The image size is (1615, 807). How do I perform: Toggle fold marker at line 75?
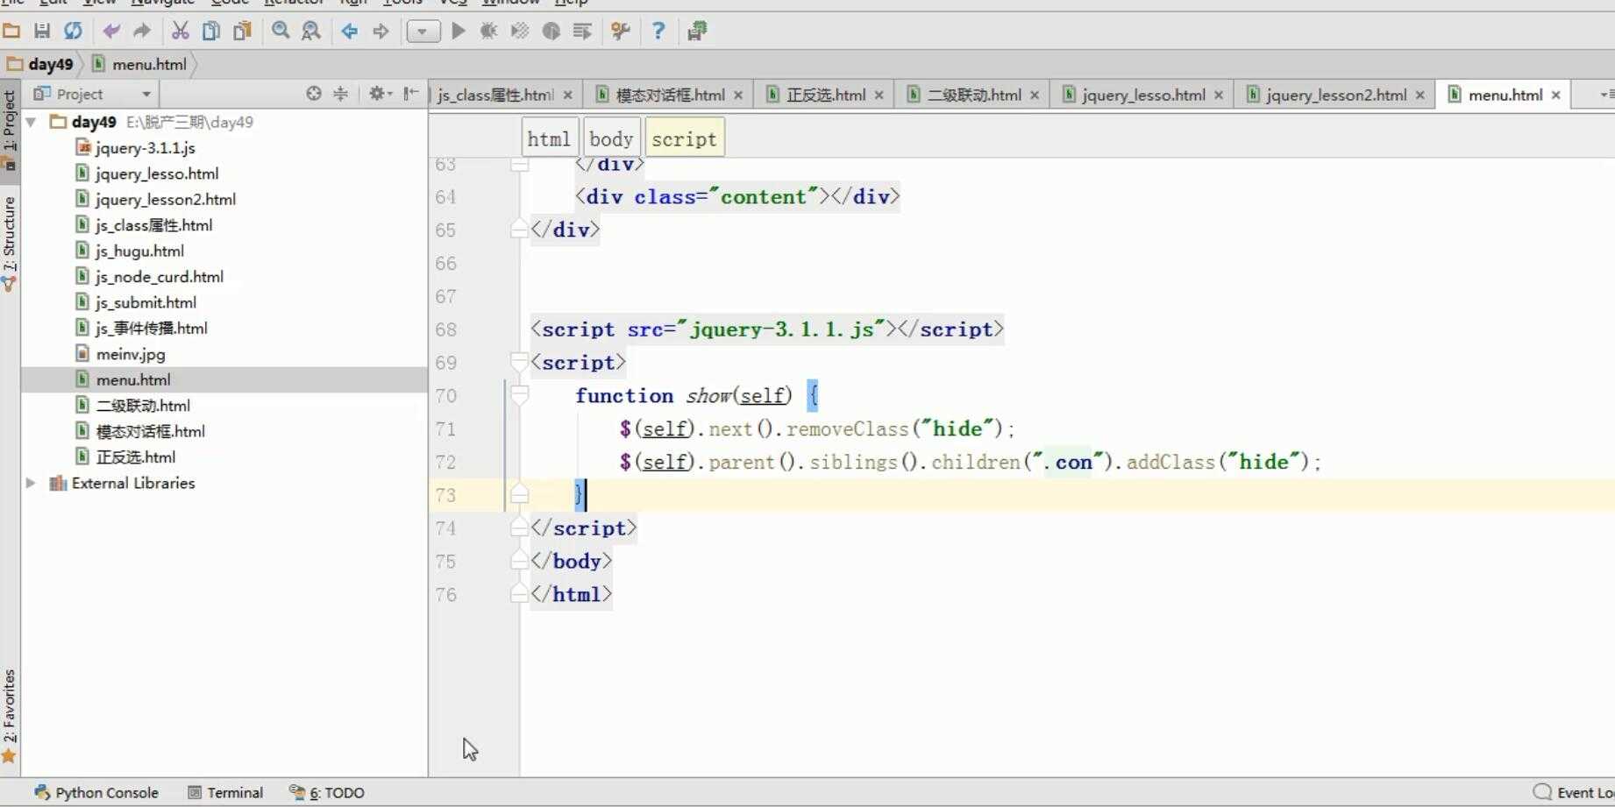click(x=519, y=562)
